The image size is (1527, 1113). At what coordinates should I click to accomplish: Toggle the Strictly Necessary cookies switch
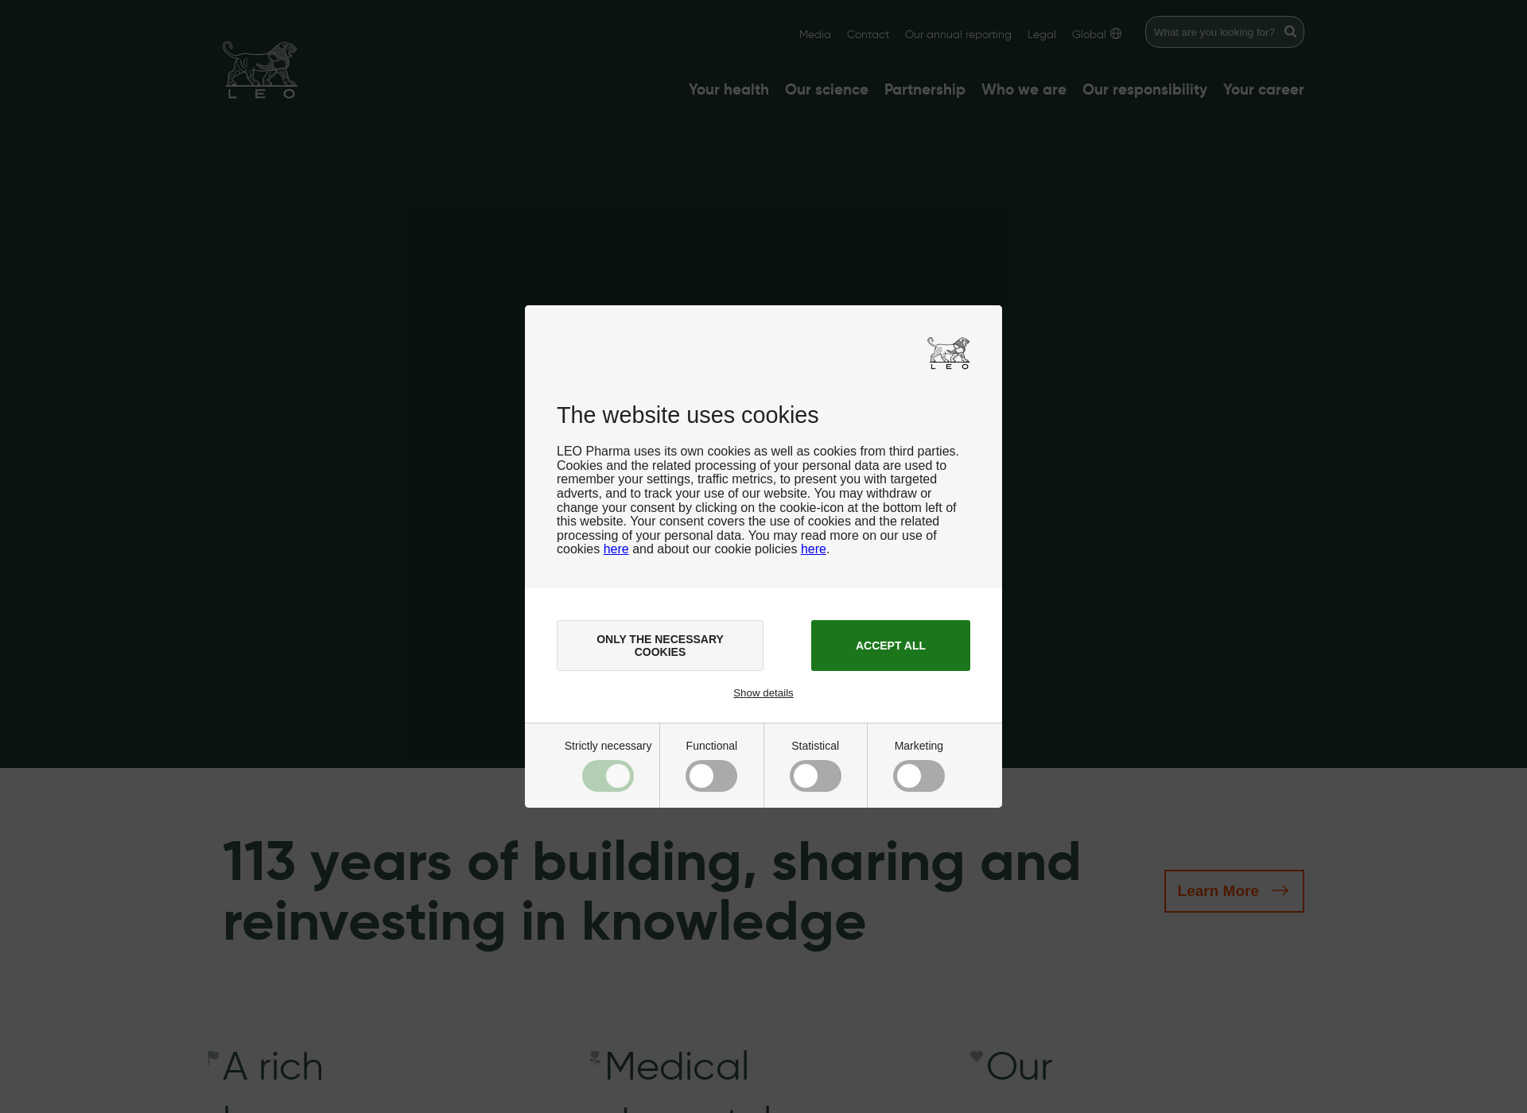pyautogui.click(x=607, y=775)
